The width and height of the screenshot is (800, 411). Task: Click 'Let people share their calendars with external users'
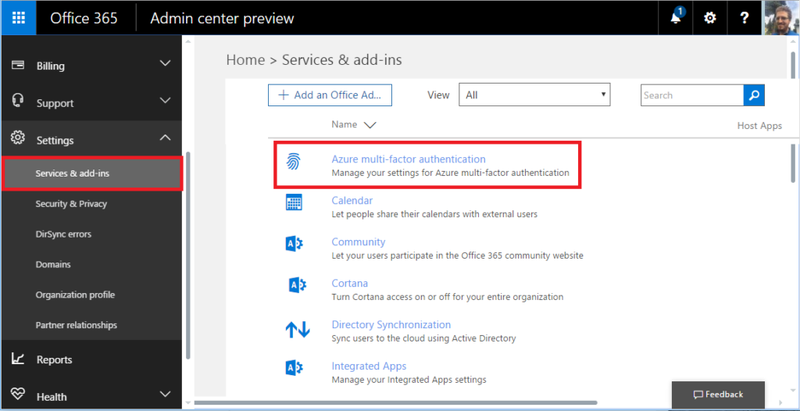click(x=434, y=214)
